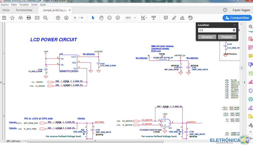Send file by email envelope icon
Viewport: 253px width, 145px height.
(37, 18)
